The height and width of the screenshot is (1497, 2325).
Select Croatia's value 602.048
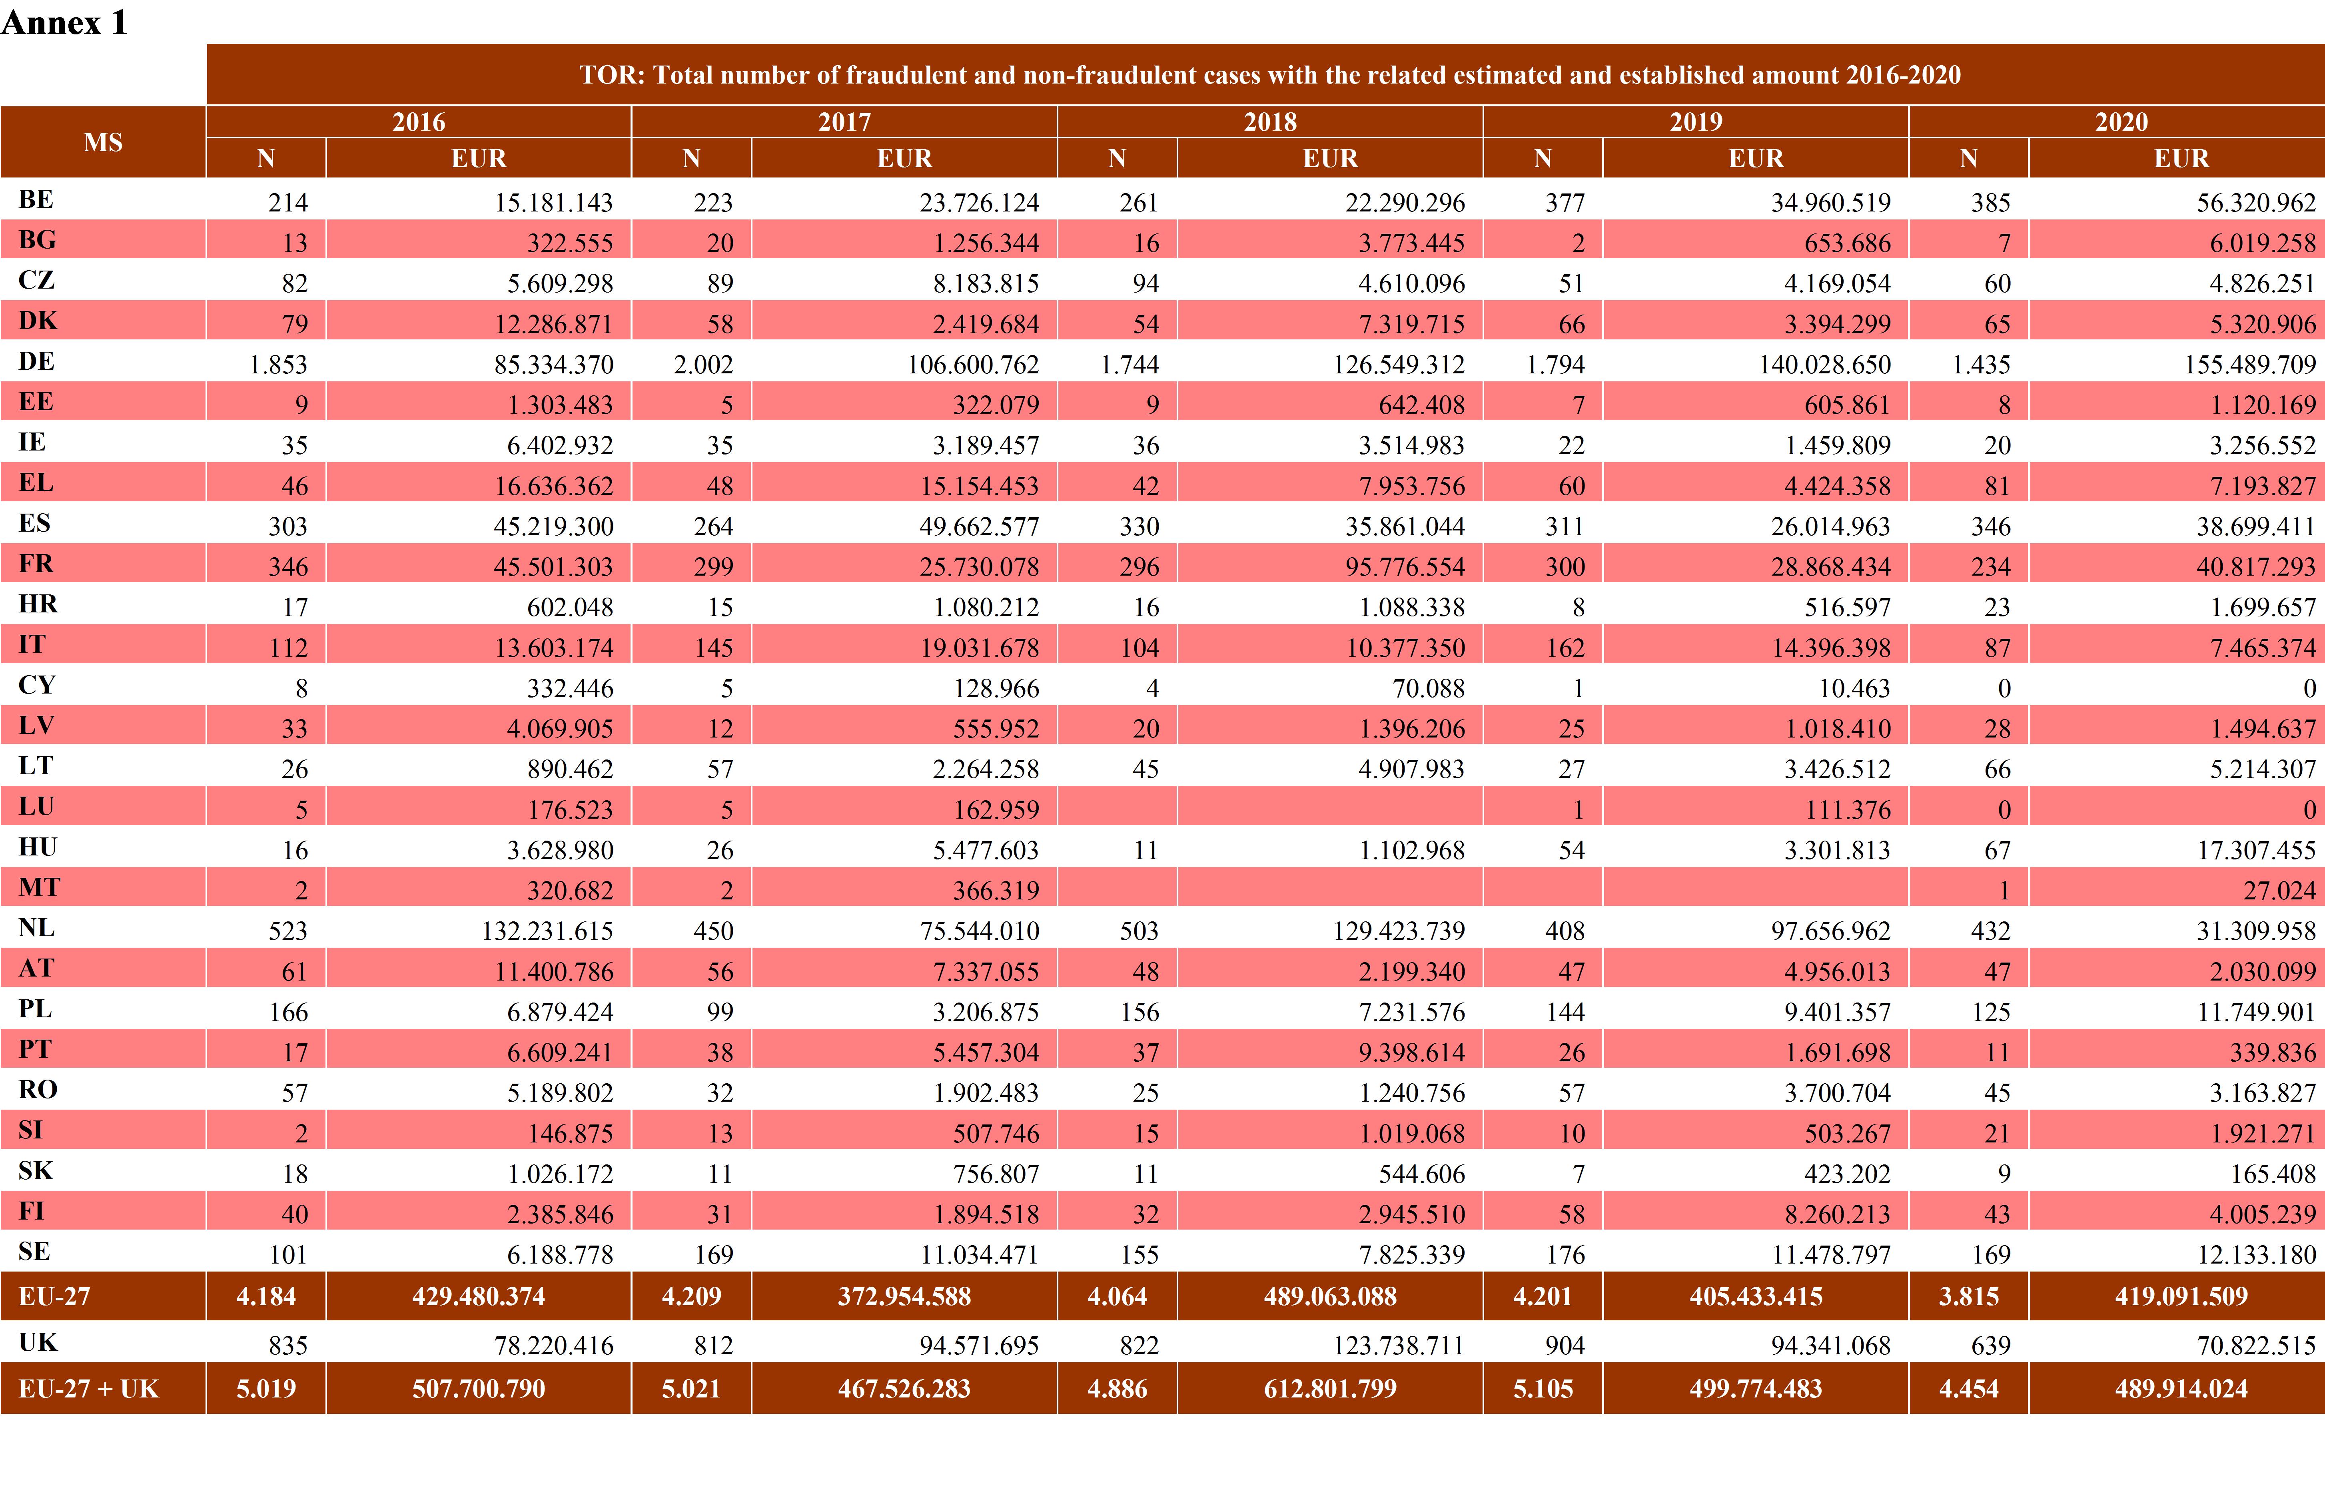click(570, 608)
